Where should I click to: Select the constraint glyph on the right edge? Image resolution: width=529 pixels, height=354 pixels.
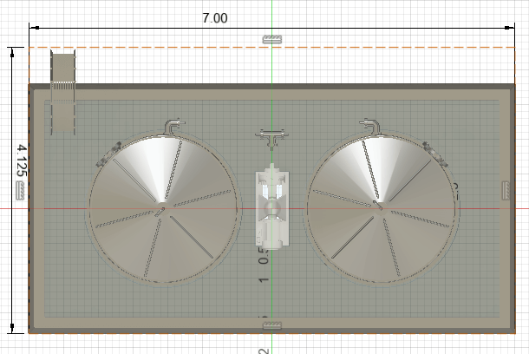click(506, 189)
